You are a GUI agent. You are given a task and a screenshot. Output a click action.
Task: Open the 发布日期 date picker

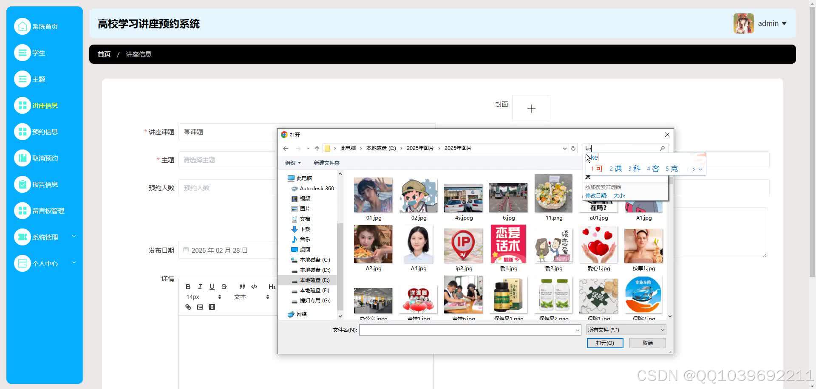tap(228, 250)
